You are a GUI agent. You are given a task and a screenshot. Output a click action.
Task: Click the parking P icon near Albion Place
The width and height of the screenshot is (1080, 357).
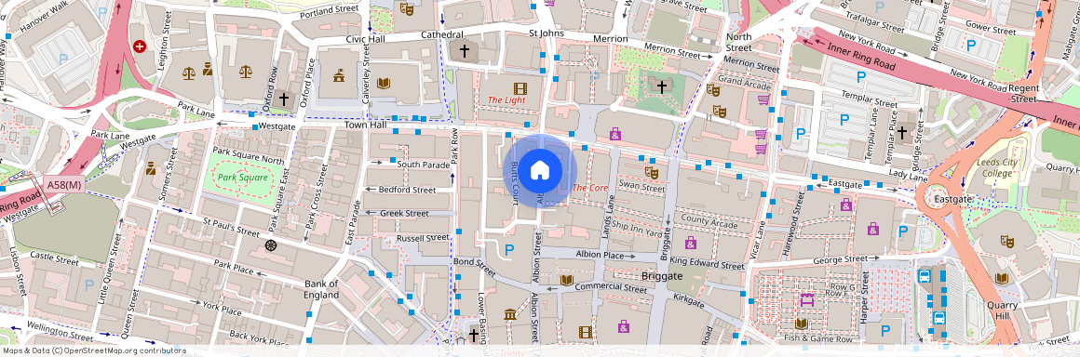[509, 250]
